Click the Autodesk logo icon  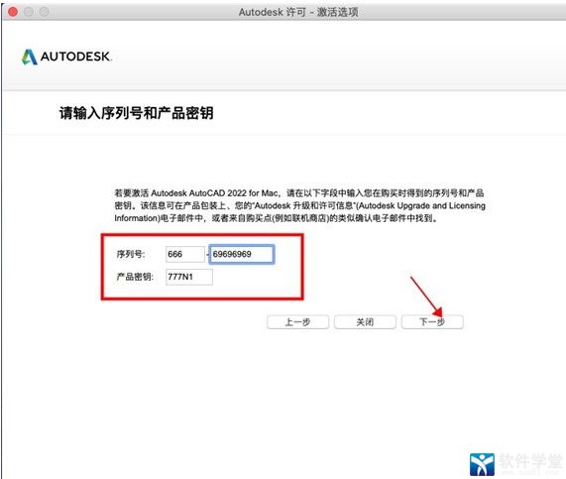pyautogui.click(x=29, y=57)
